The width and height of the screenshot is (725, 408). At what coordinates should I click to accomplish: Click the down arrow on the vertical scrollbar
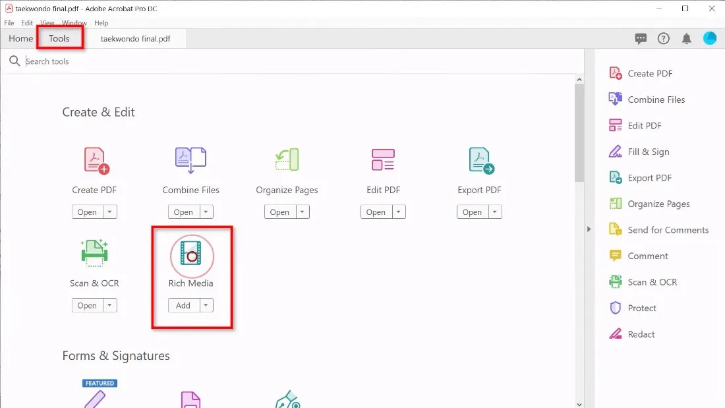pos(579,403)
